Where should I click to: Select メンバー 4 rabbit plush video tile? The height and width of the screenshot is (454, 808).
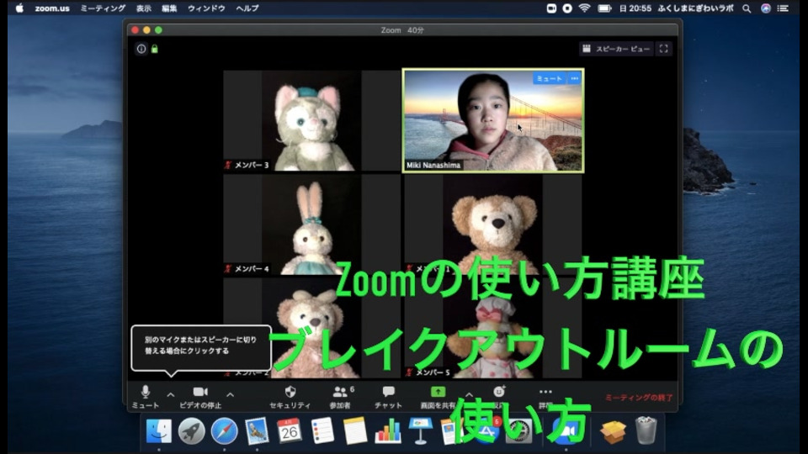click(311, 224)
